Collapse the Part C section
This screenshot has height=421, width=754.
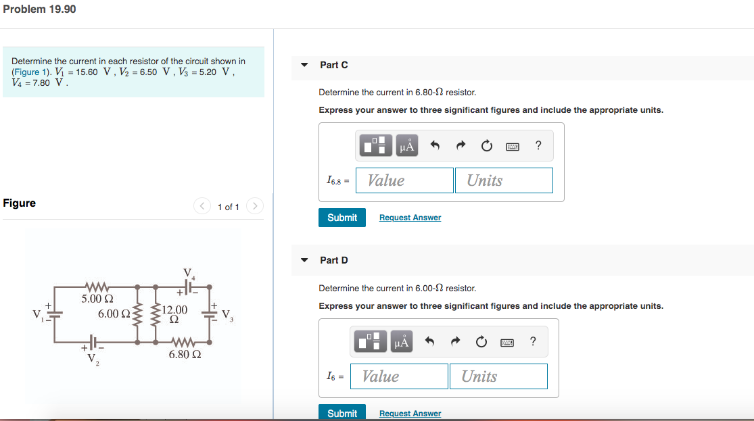[304, 64]
